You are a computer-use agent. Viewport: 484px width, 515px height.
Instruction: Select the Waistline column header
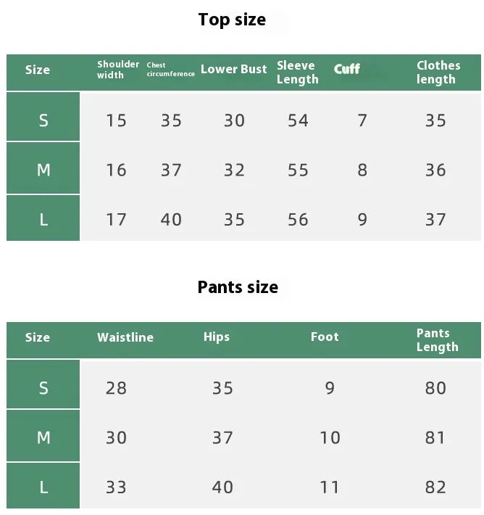tap(125, 337)
